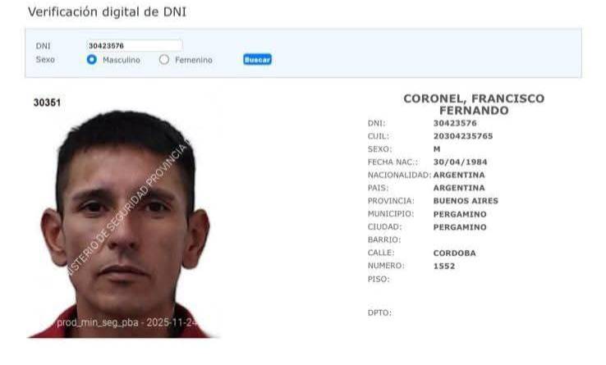Image resolution: width=606 pixels, height=365 pixels.
Task: Click the Sexo label in search panel
Action: (x=45, y=60)
